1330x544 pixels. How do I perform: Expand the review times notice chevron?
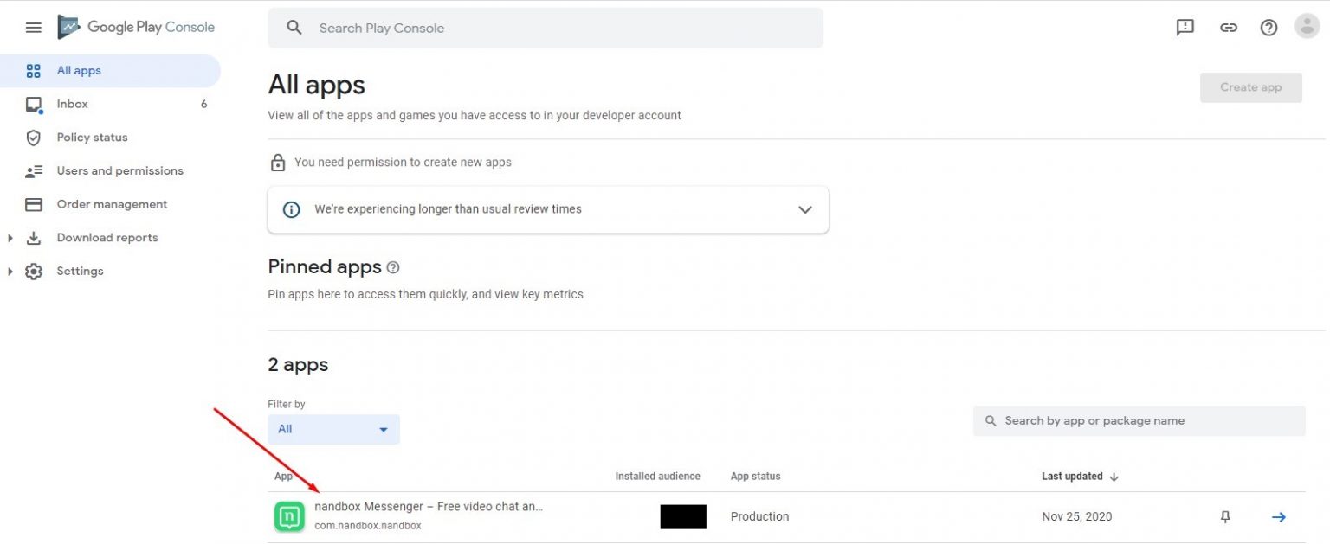point(804,209)
